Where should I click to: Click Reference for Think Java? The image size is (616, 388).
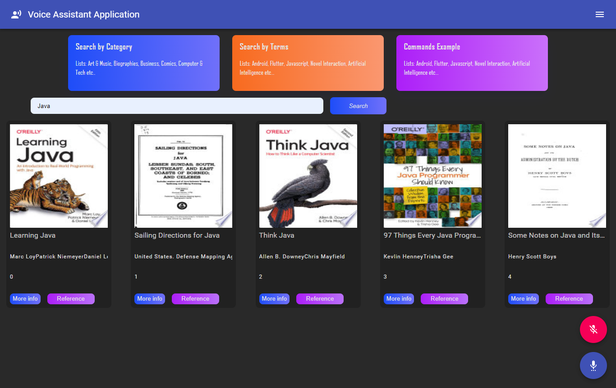(320, 299)
